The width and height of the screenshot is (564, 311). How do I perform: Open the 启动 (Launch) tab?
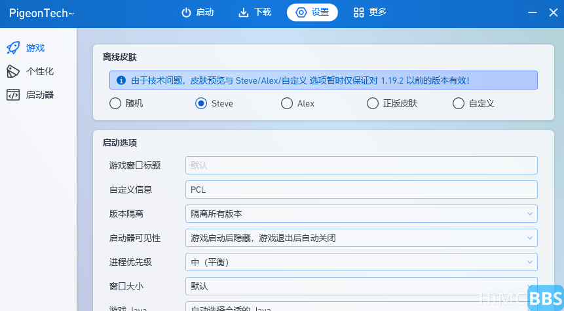tap(197, 12)
